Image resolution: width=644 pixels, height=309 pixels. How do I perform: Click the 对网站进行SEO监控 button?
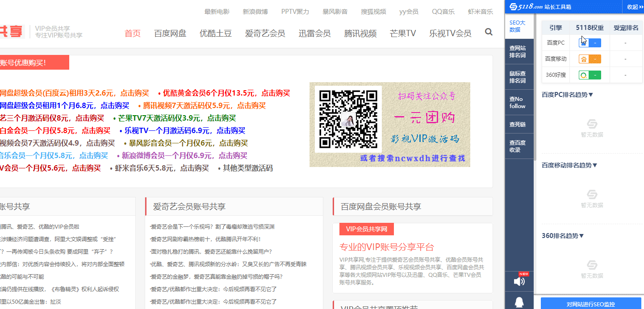coord(590,304)
